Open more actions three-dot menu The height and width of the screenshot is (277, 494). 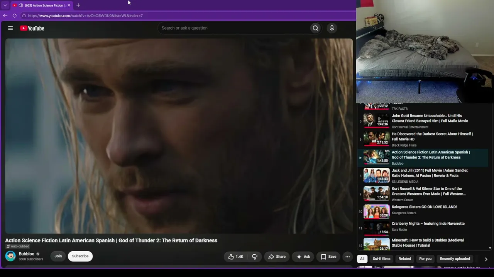(x=347, y=257)
